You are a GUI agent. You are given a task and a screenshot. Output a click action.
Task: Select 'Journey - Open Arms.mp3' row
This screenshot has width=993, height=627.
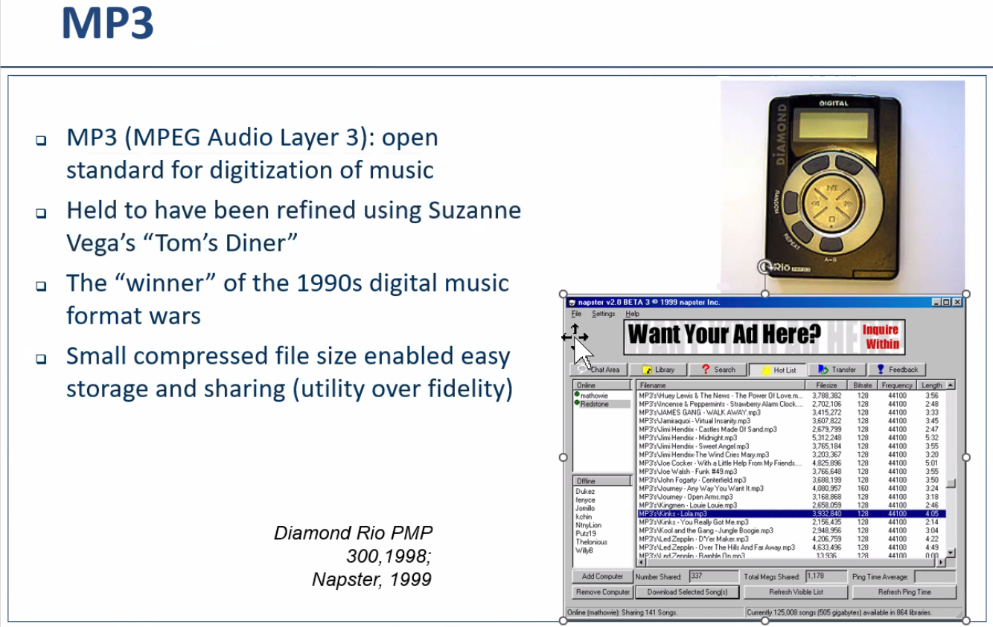(x=791, y=497)
